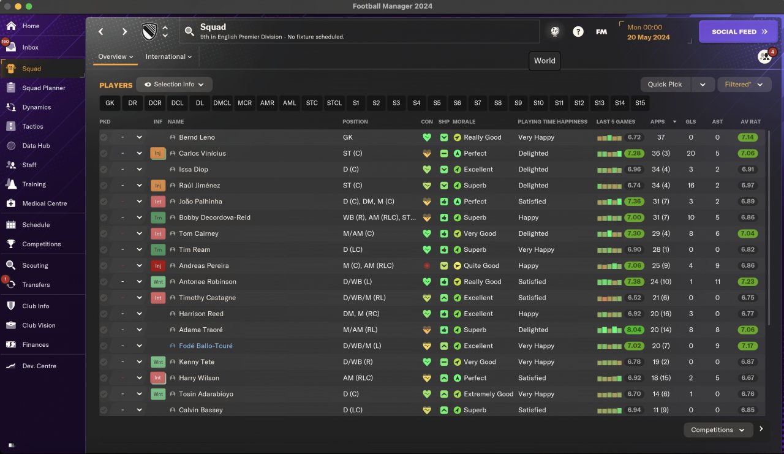This screenshot has height=454, width=784.
Task: Toggle pick checkmark for Antonee Robinson
Action: [x=104, y=282]
